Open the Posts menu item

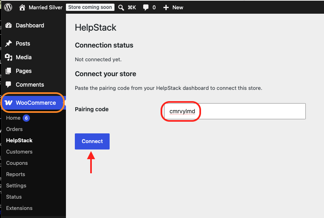(23, 44)
